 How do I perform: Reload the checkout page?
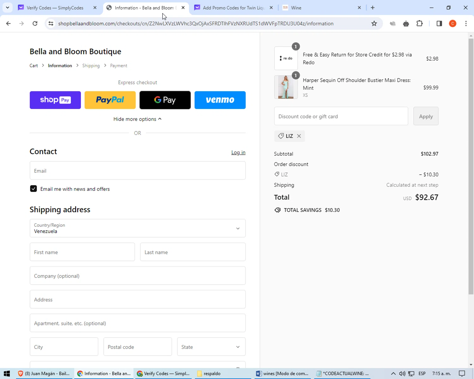pos(35,23)
